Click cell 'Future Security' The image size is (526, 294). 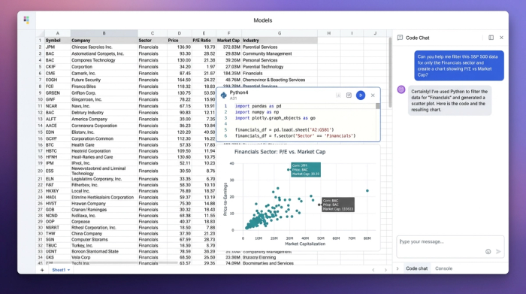point(104,80)
